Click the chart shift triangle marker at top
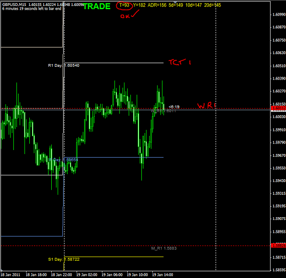This screenshot has width=286, height=278. coord(175,2)
